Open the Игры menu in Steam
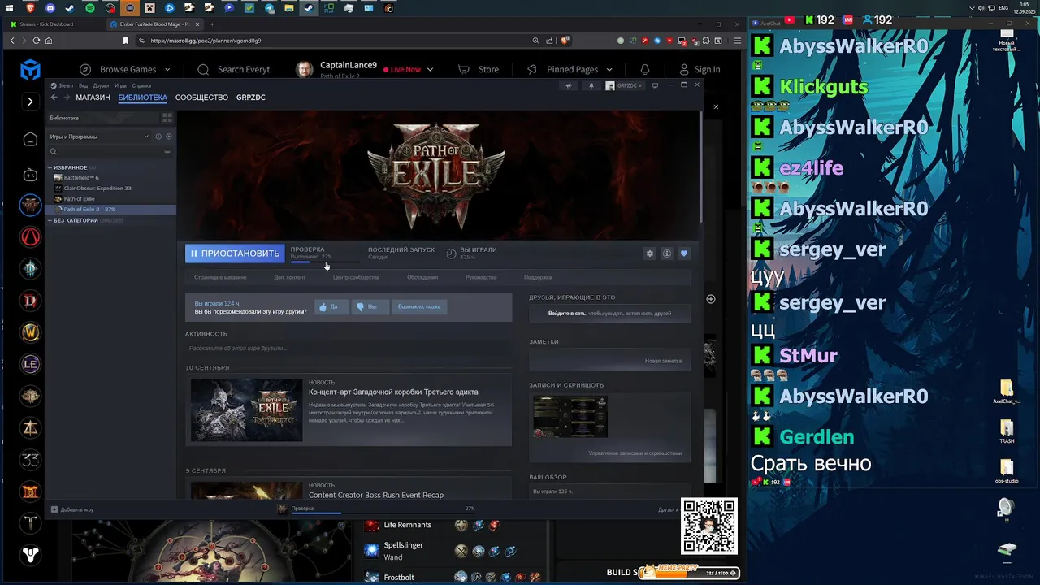This screenshot has width=1040, height=585. [120, 85]
